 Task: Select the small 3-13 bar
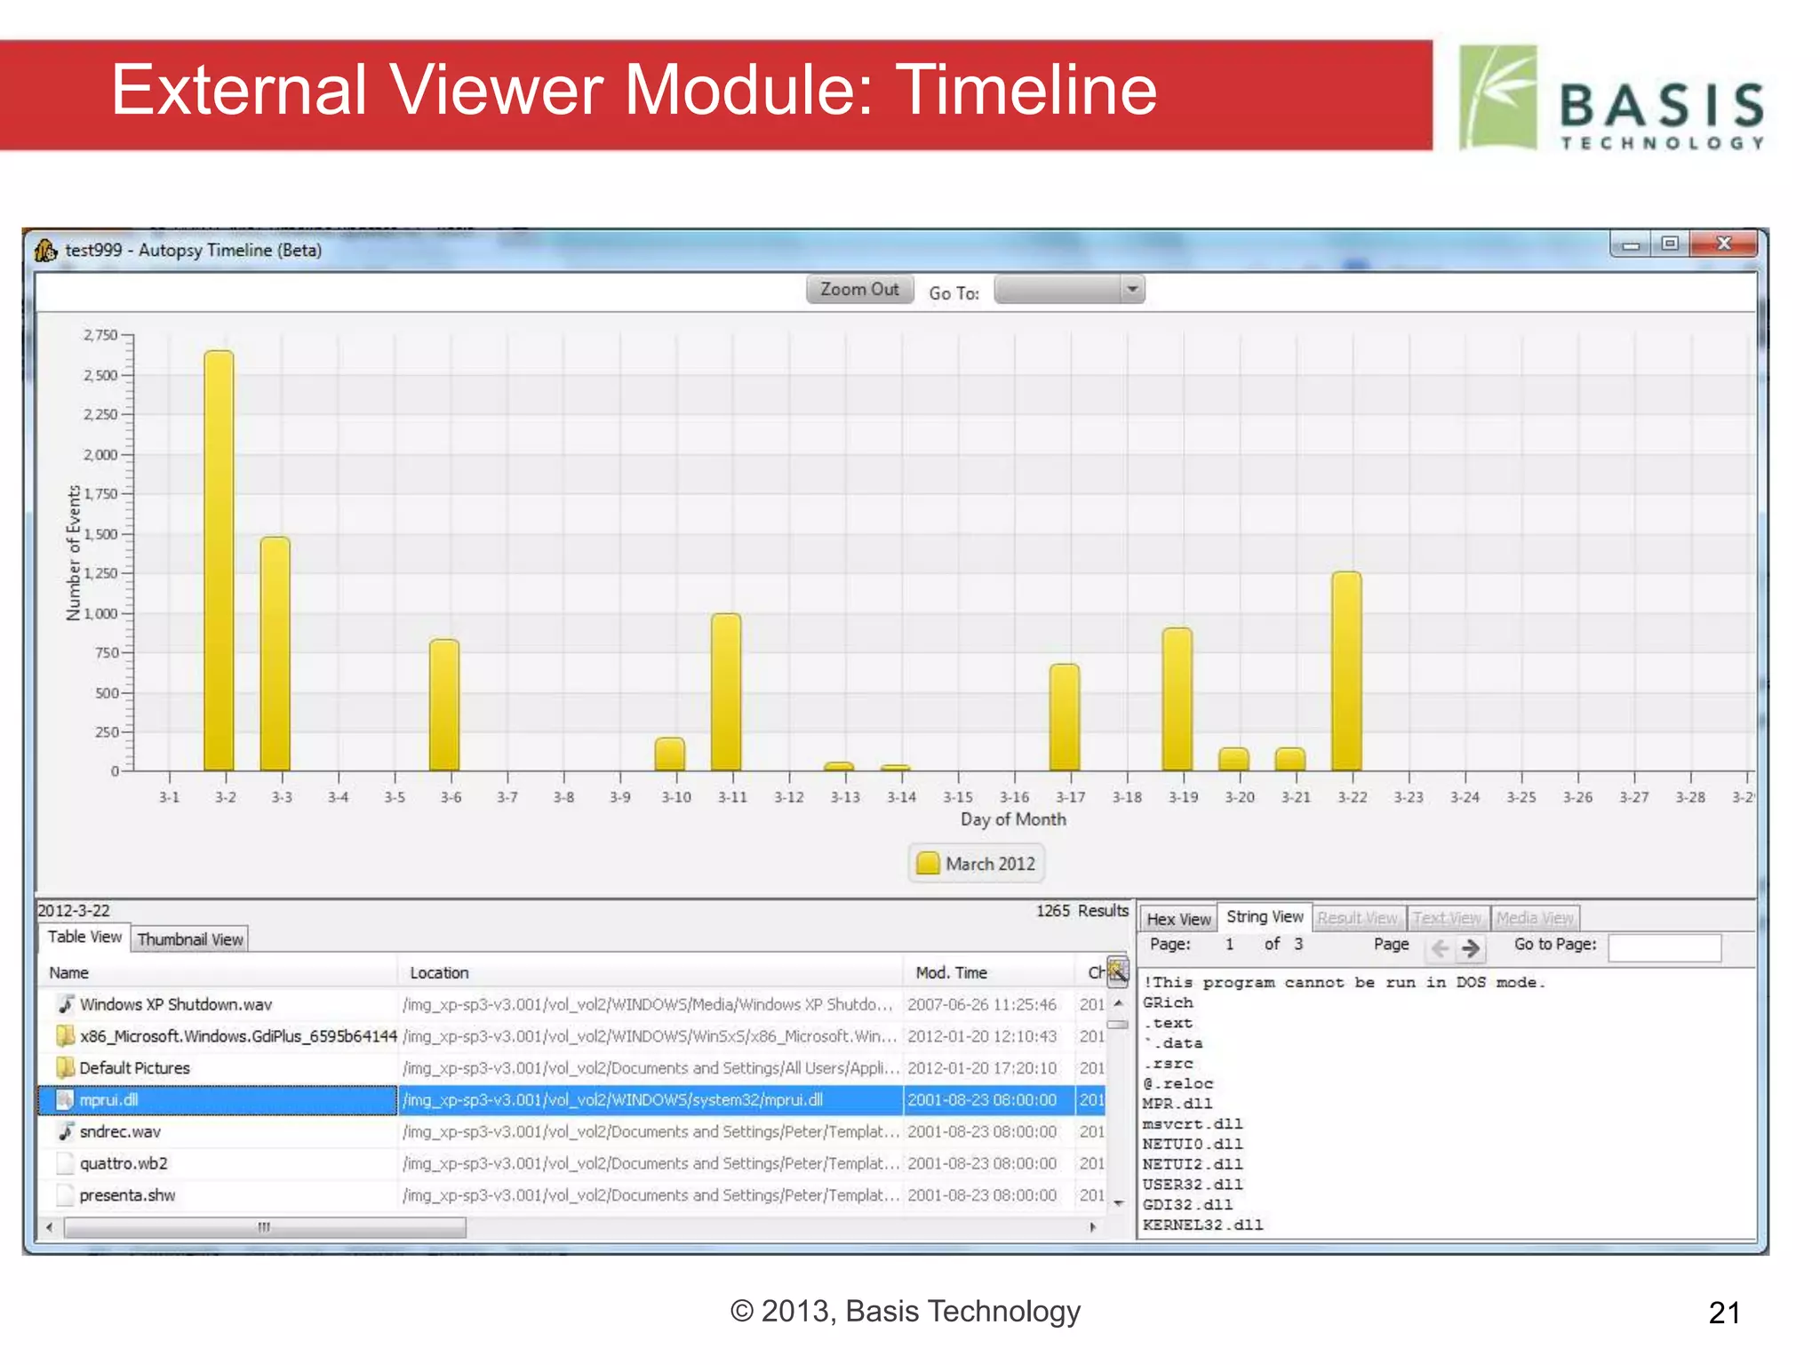(x=839, y=766)
